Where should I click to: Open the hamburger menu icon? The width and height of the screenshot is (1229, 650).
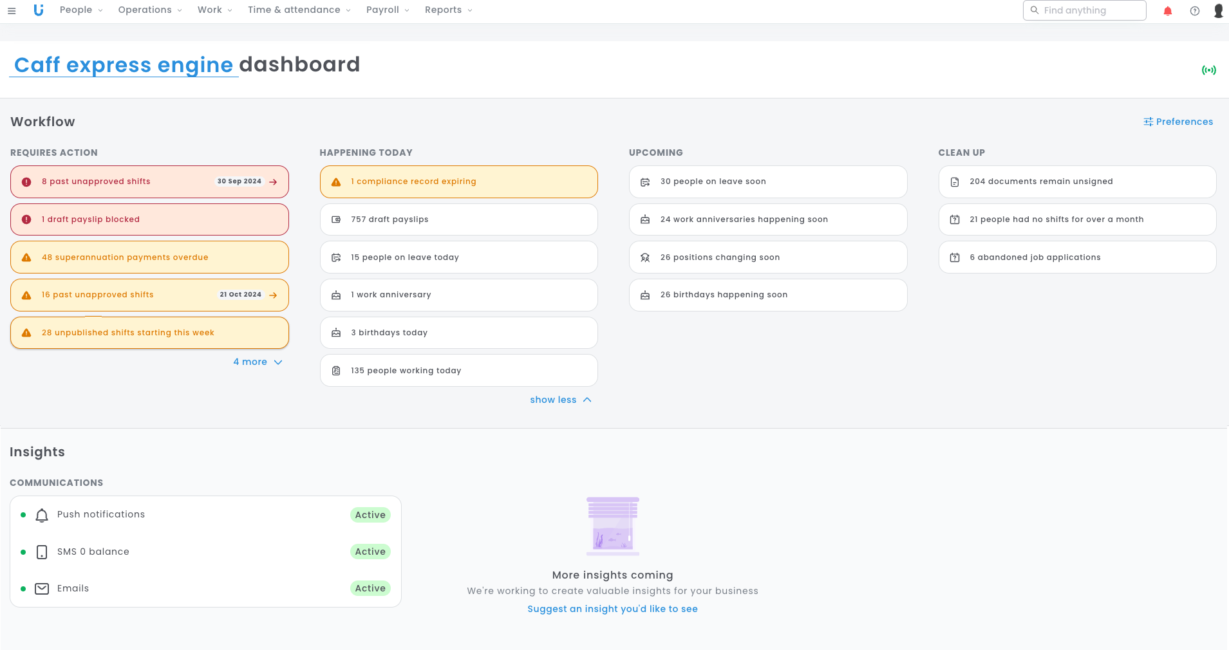coord(12,11)
